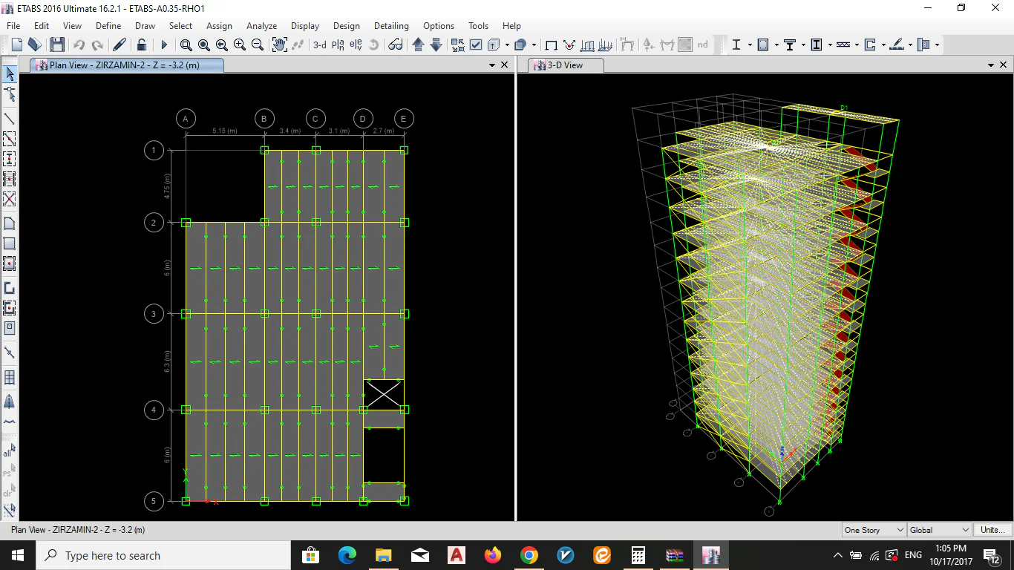The height and width of the screenshot is (570, 1014).
Task: Select the Pan hand tool
Action: pyautogui.click(x=279, y=45)
